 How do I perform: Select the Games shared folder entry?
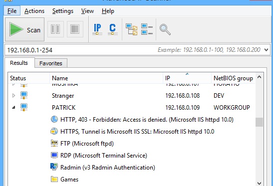coord(69,180)
